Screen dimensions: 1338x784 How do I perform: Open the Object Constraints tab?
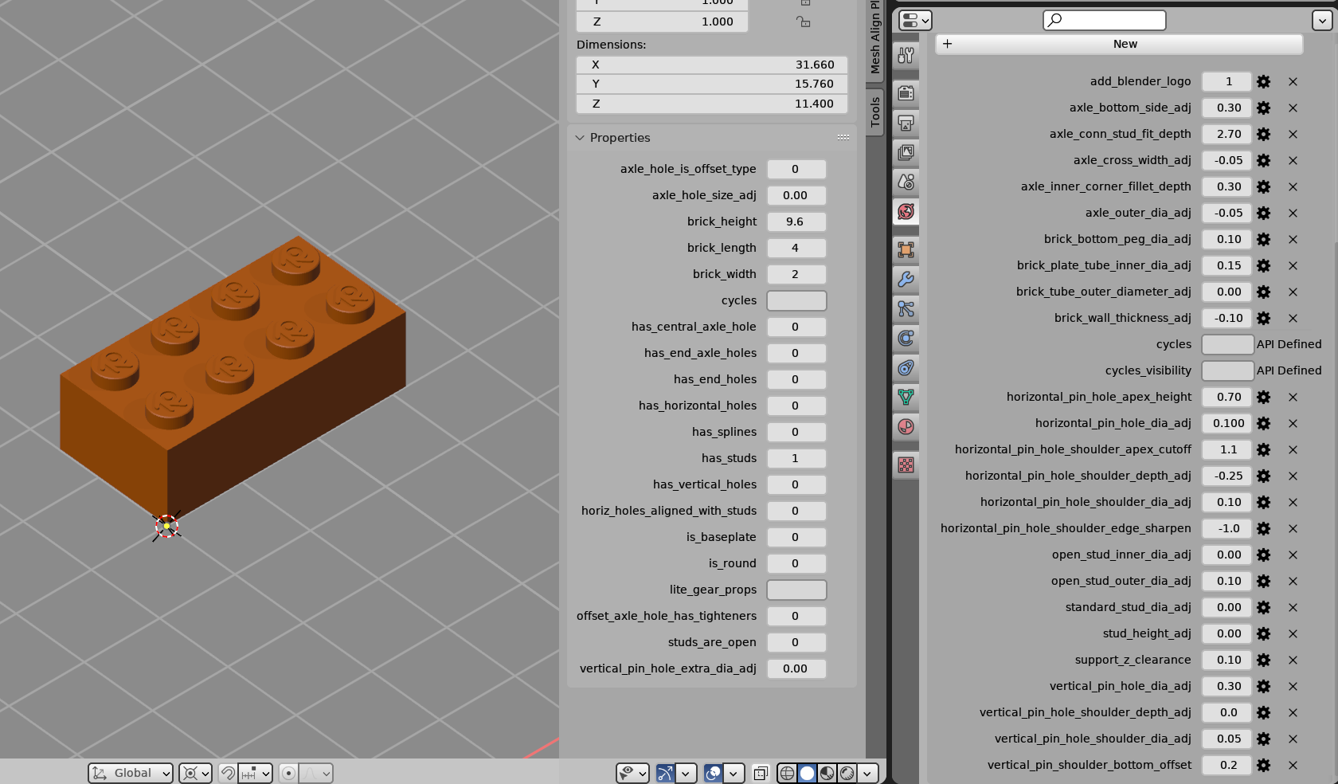(x=906, y=367)
